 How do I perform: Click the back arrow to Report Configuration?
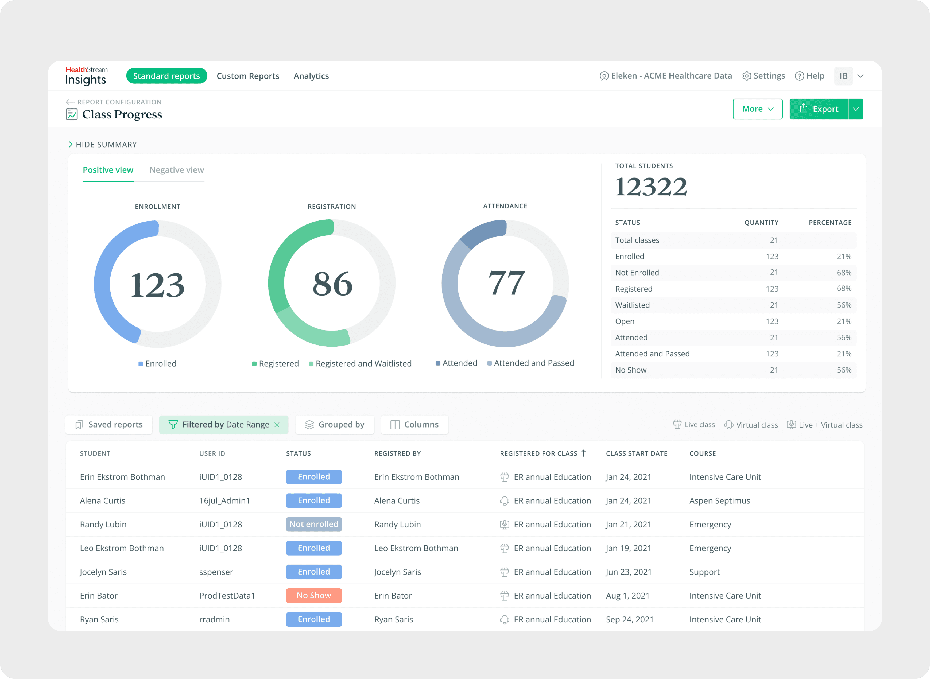click(x=70, y=102)
